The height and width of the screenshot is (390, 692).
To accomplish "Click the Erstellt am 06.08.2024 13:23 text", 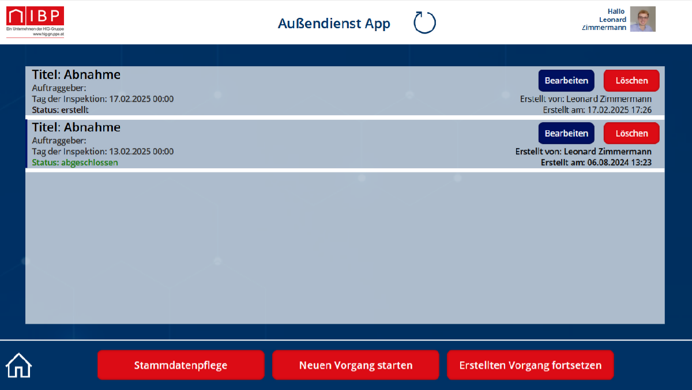I will click(x=596, y=162).
